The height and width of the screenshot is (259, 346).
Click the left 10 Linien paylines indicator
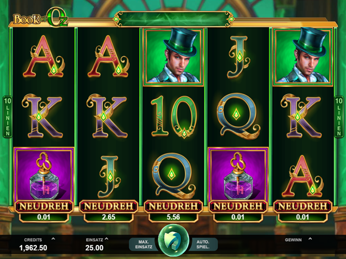click(8, 117)
